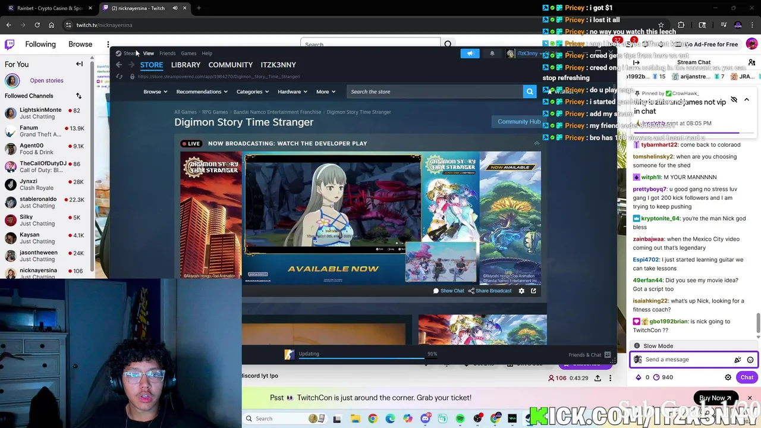The image size is (761, 428).
Task: Focus the Twitch search field
Action: coord(370,45)
